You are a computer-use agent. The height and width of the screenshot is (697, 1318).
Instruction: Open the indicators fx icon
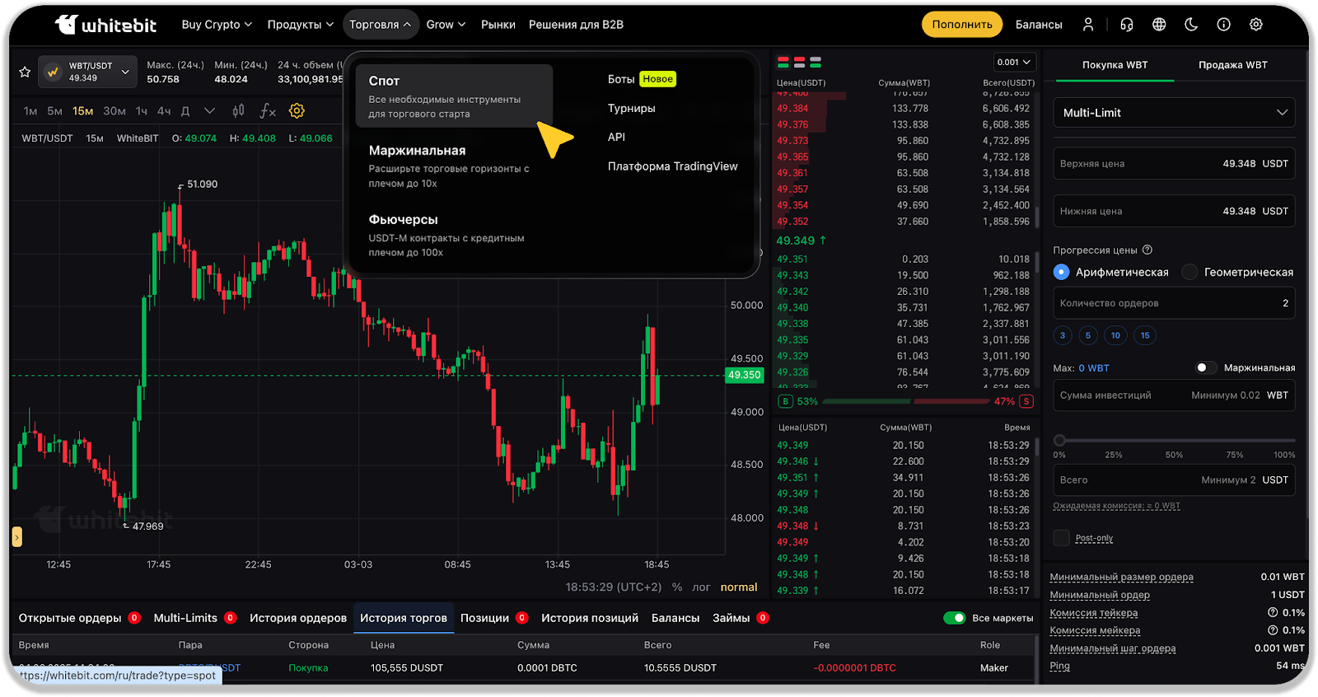(x=268, y=111)
